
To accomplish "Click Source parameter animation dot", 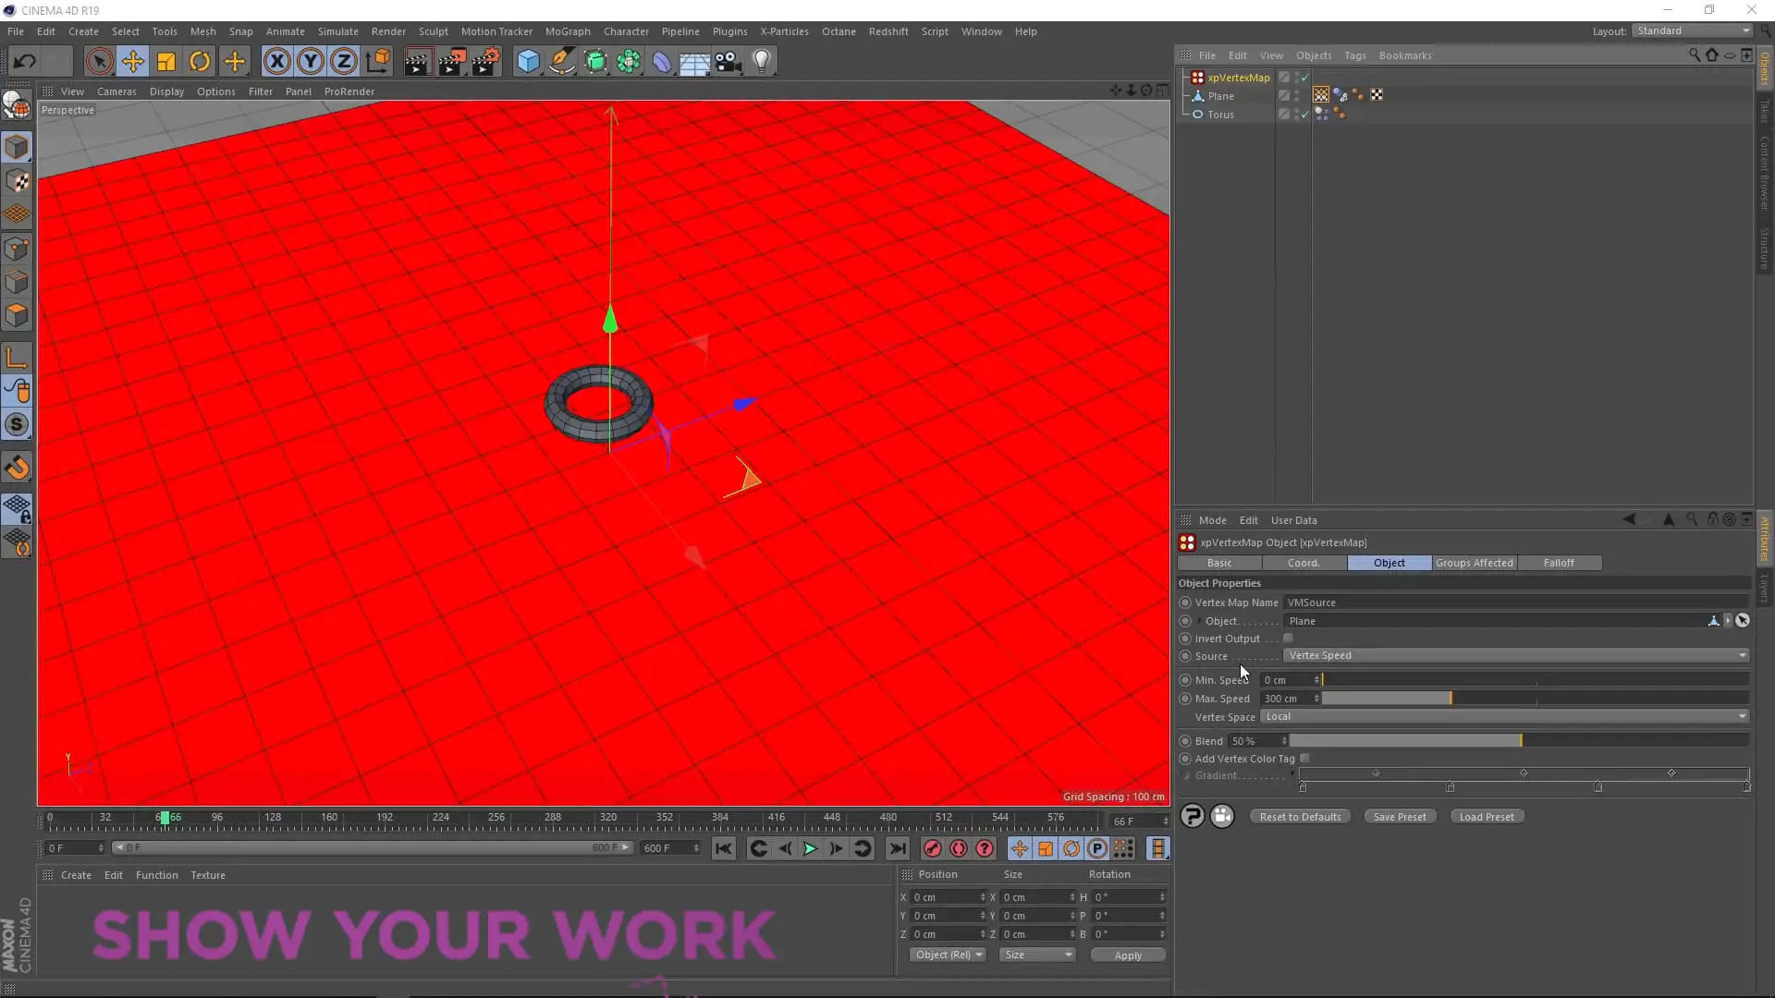I will point(1185,656).
